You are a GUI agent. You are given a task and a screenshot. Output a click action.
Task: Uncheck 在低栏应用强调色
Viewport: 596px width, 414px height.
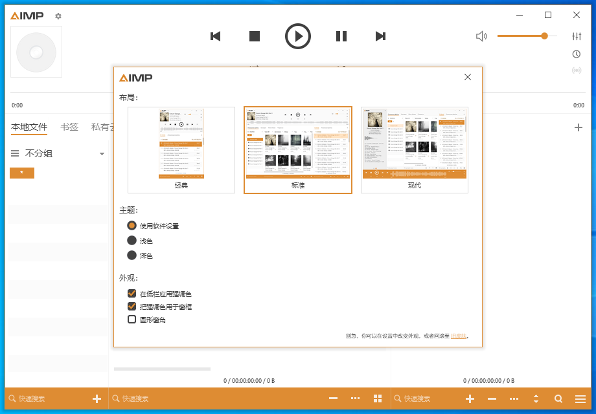(132, 293)
